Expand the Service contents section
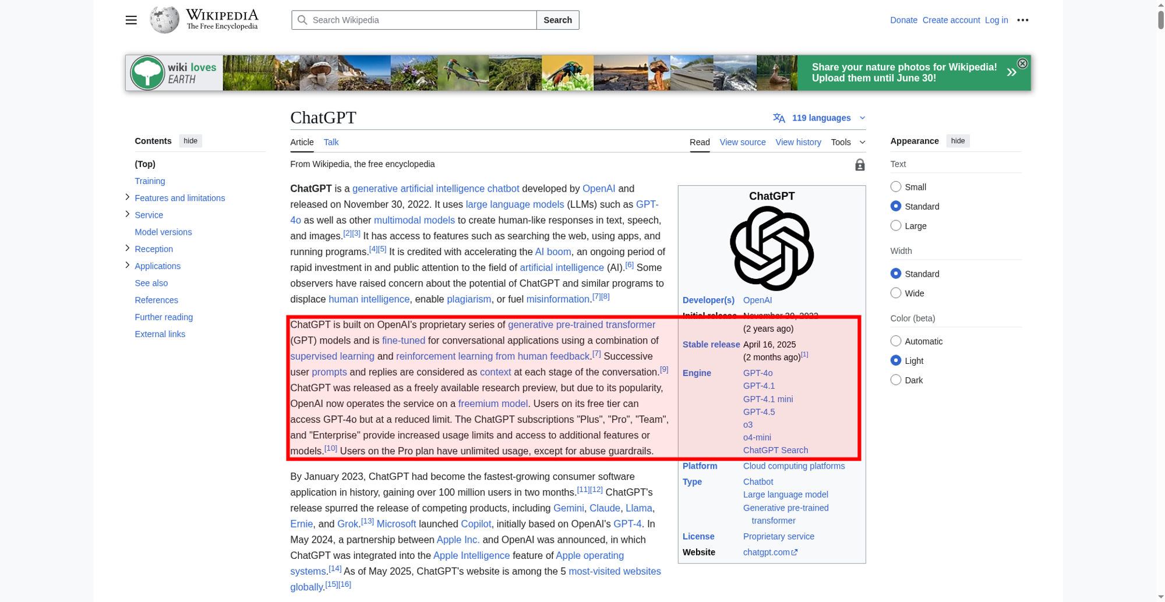The image size is (1165, 602). point(128,214)
